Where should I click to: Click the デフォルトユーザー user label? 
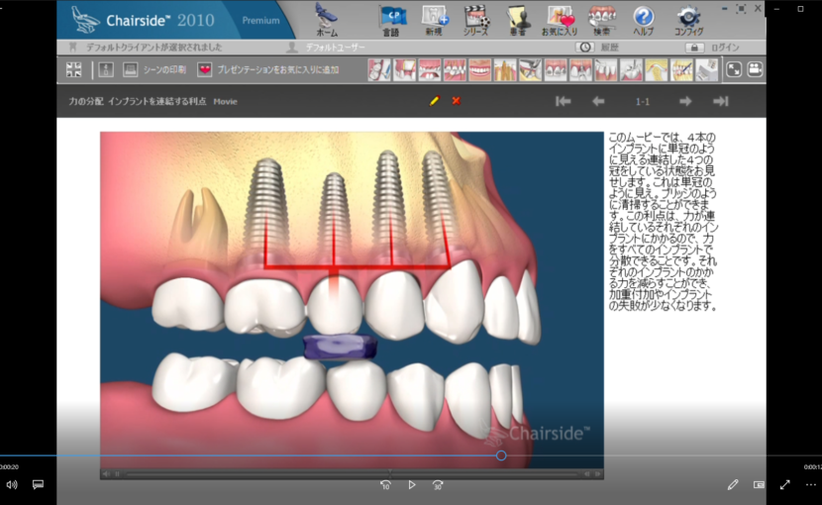click(x=335, y=48)
